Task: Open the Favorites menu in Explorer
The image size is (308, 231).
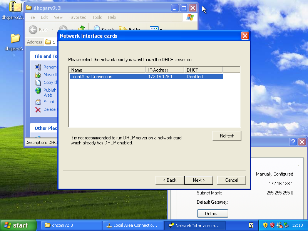Action: 77,17
